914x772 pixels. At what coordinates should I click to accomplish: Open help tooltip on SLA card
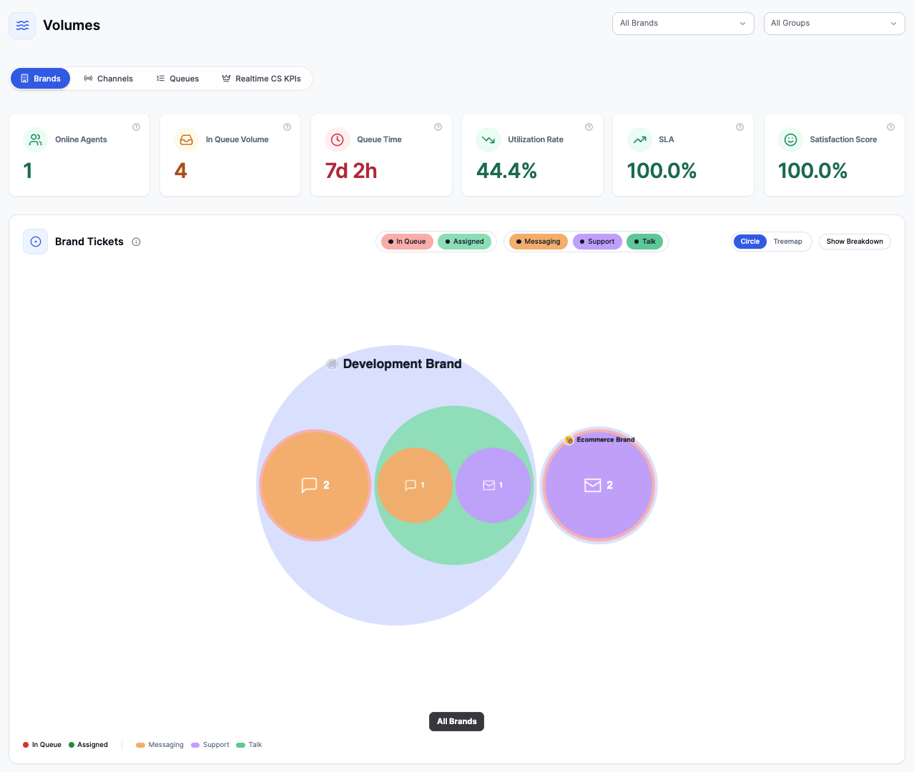coord(739,127)
